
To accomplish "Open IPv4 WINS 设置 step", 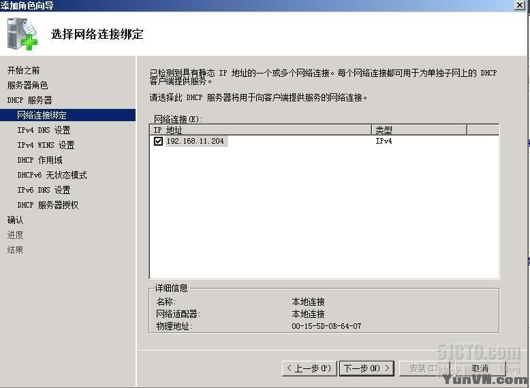I will pos(46,145).
